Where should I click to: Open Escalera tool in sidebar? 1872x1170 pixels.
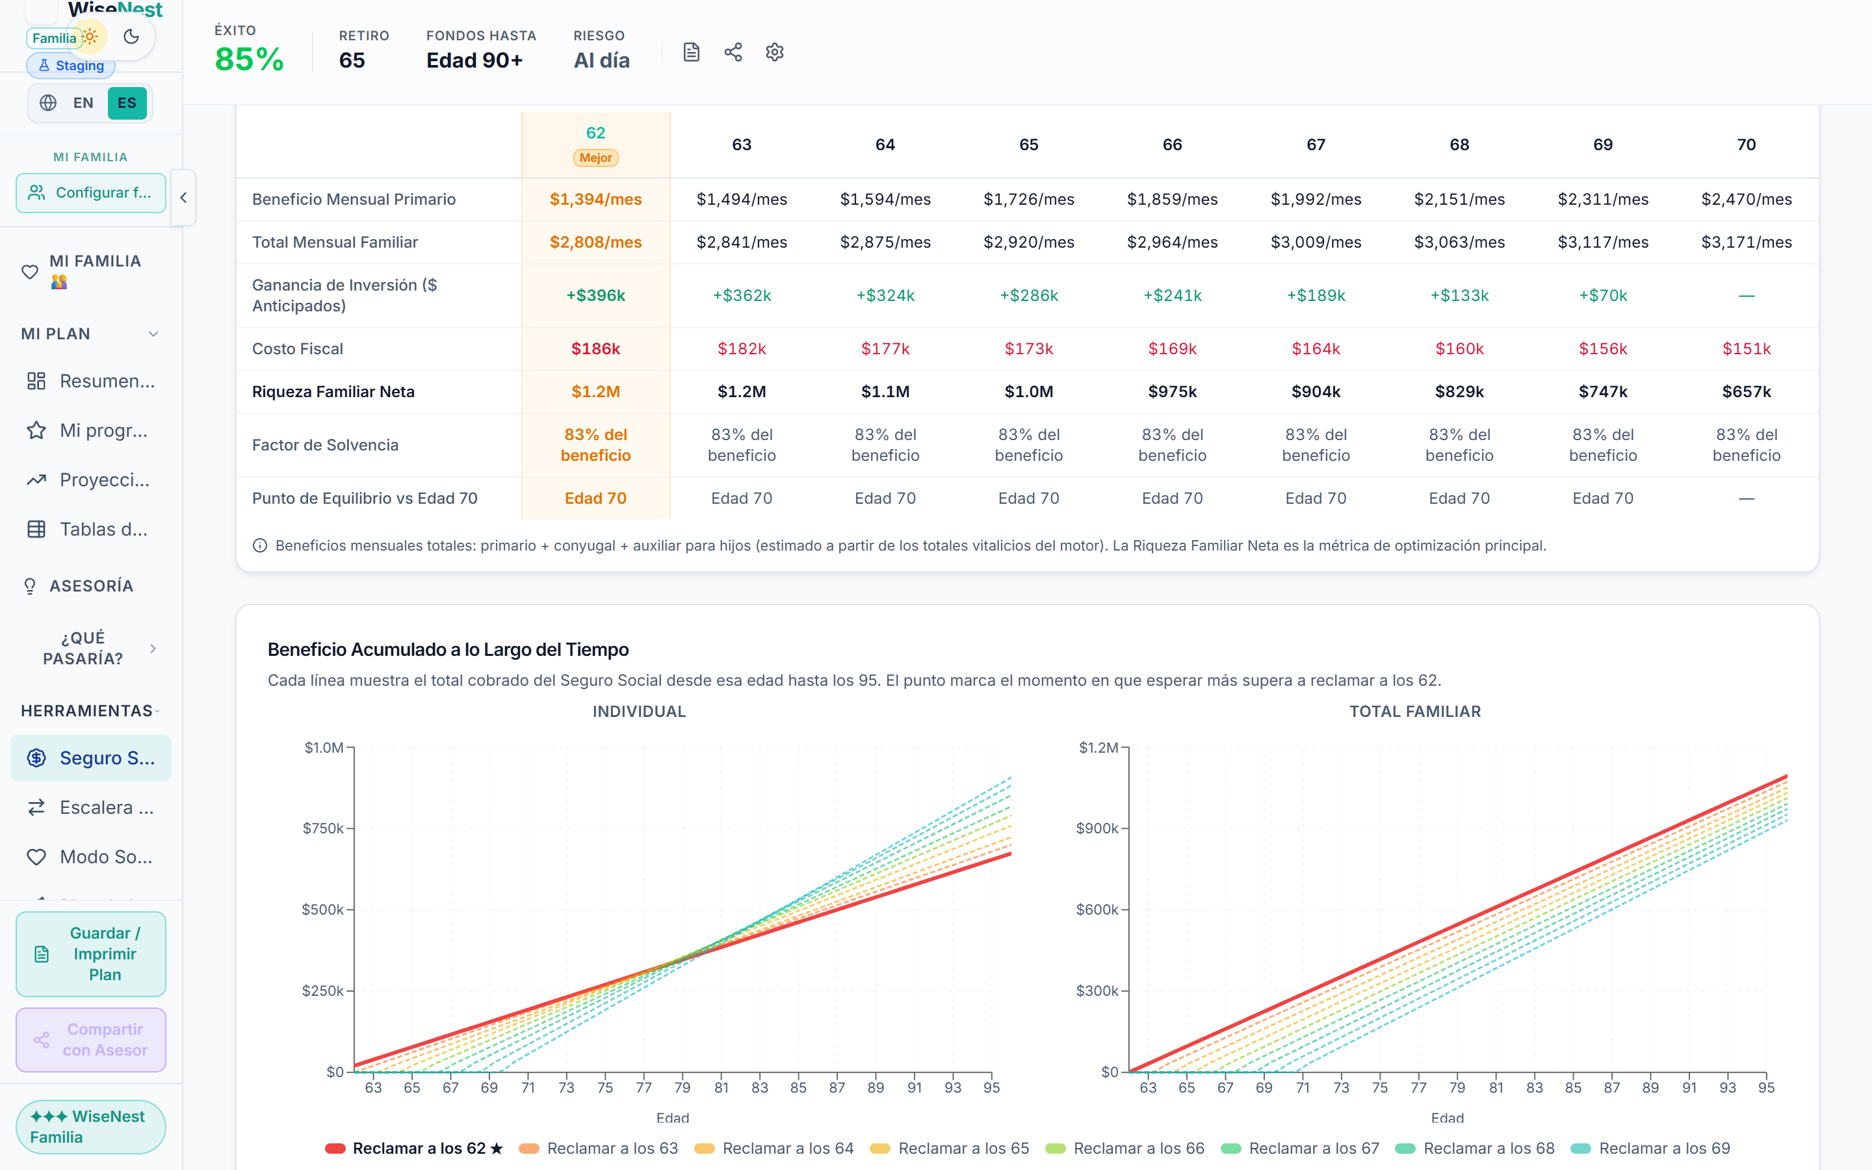tap(90, 807)
